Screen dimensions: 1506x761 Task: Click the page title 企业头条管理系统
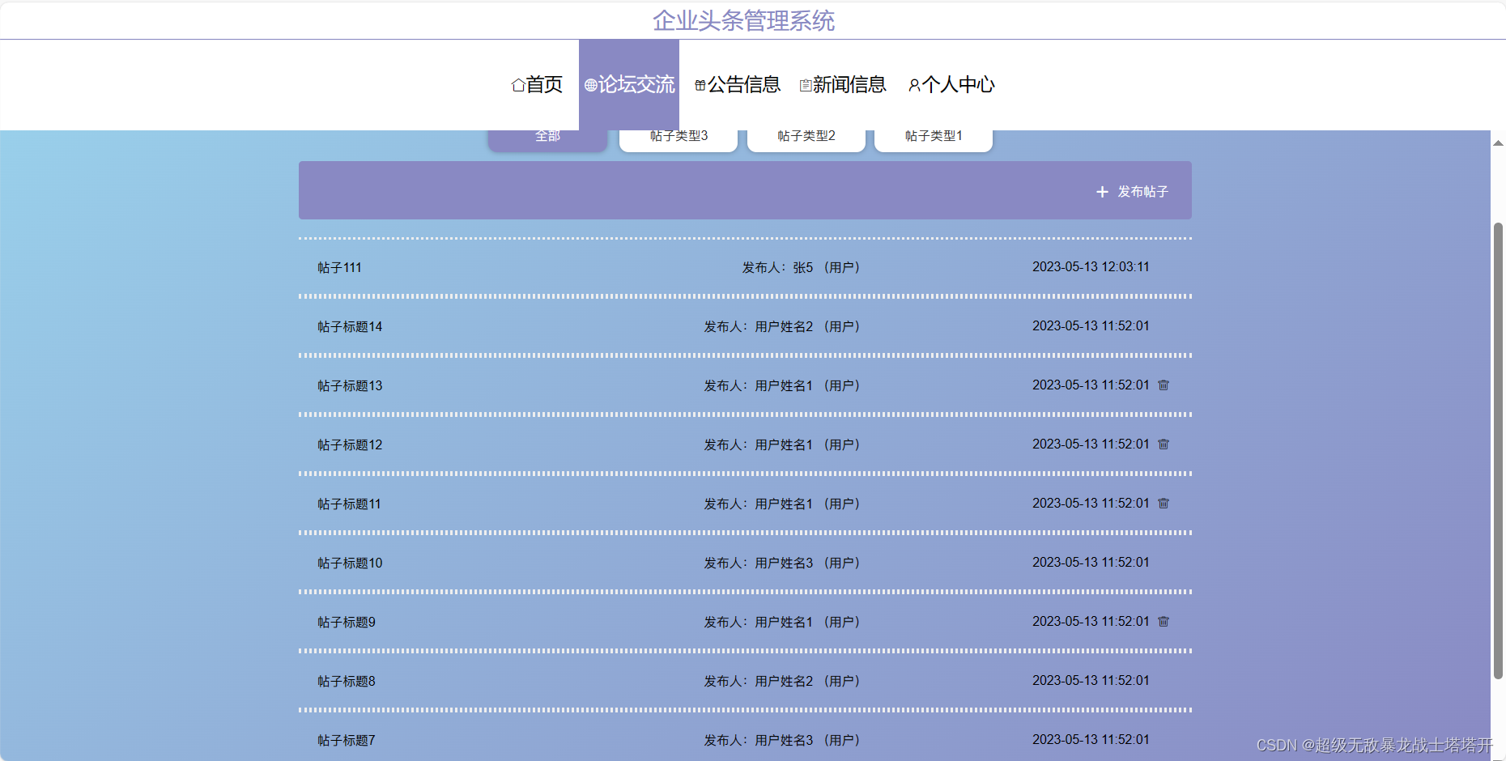click(743, 20)
